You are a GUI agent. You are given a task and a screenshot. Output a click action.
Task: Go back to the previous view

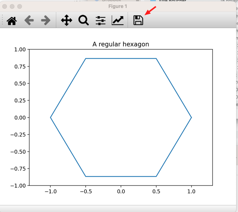[29, 21]
